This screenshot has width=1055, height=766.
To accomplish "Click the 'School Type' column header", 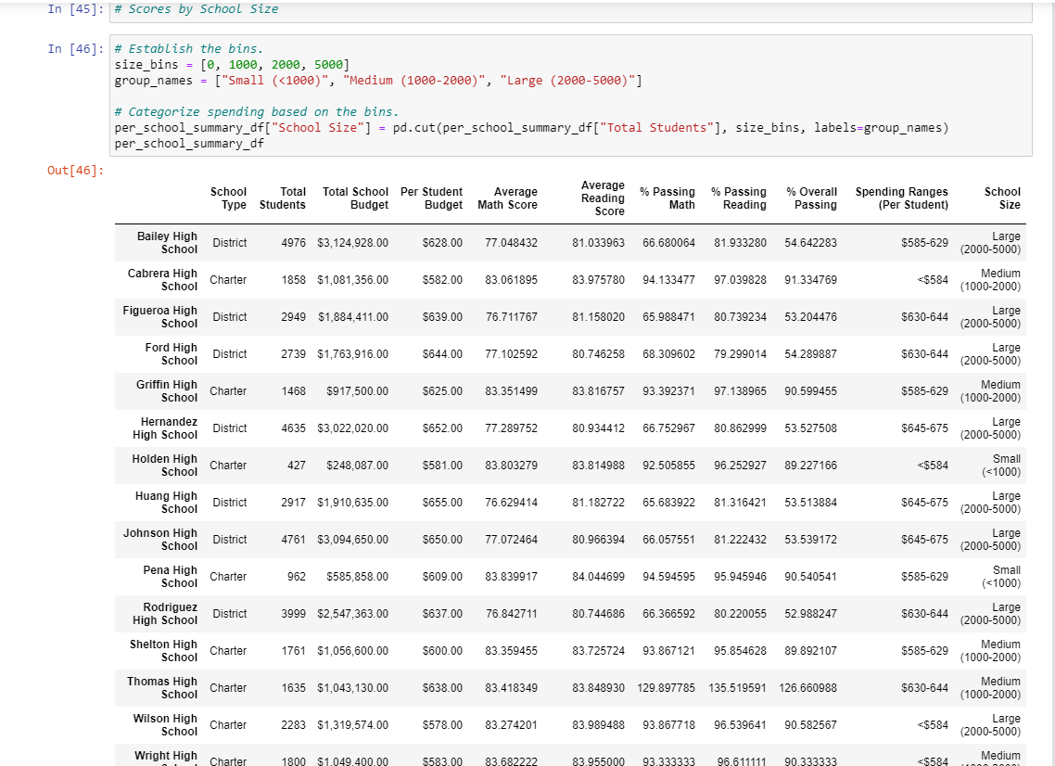I will coord(228,198).
